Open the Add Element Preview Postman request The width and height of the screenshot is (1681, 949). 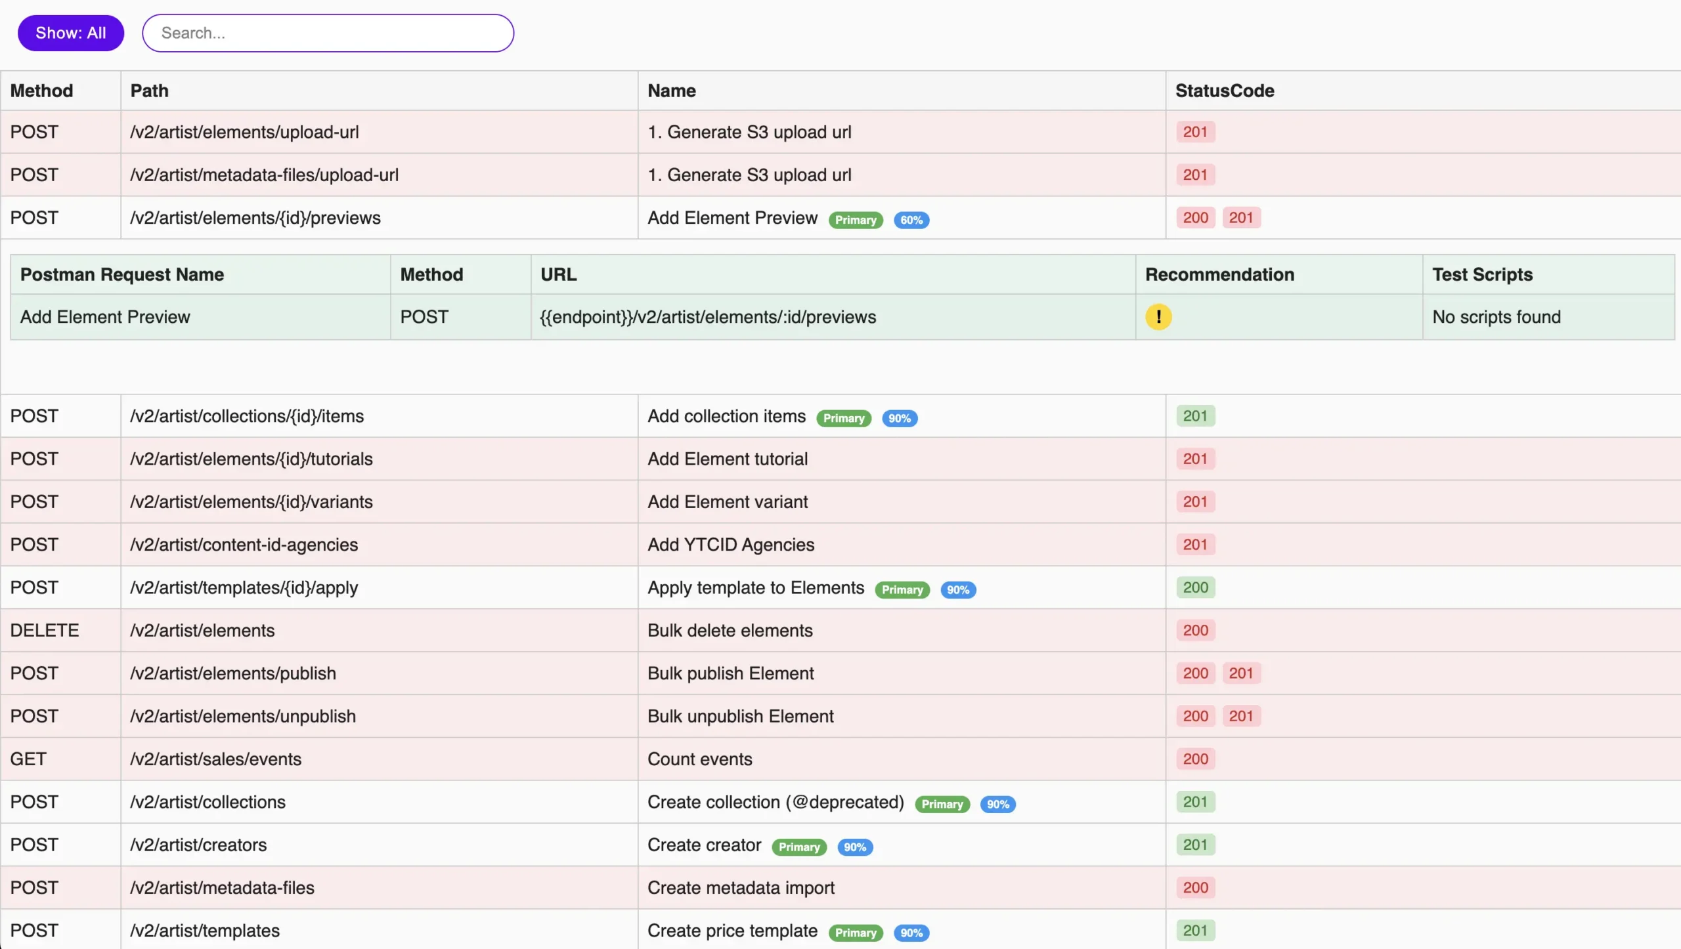point(105,317)
